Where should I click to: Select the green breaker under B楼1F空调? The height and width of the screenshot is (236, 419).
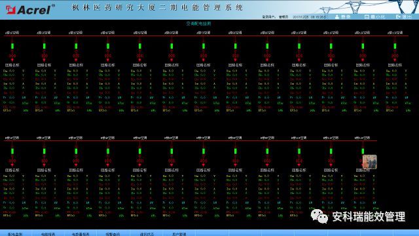[x=12, y=151]
